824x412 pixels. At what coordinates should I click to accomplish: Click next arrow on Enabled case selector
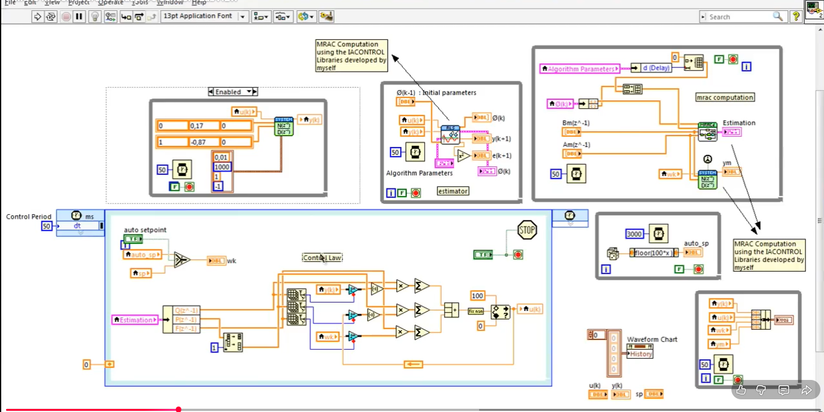click(x=255, y=92)
